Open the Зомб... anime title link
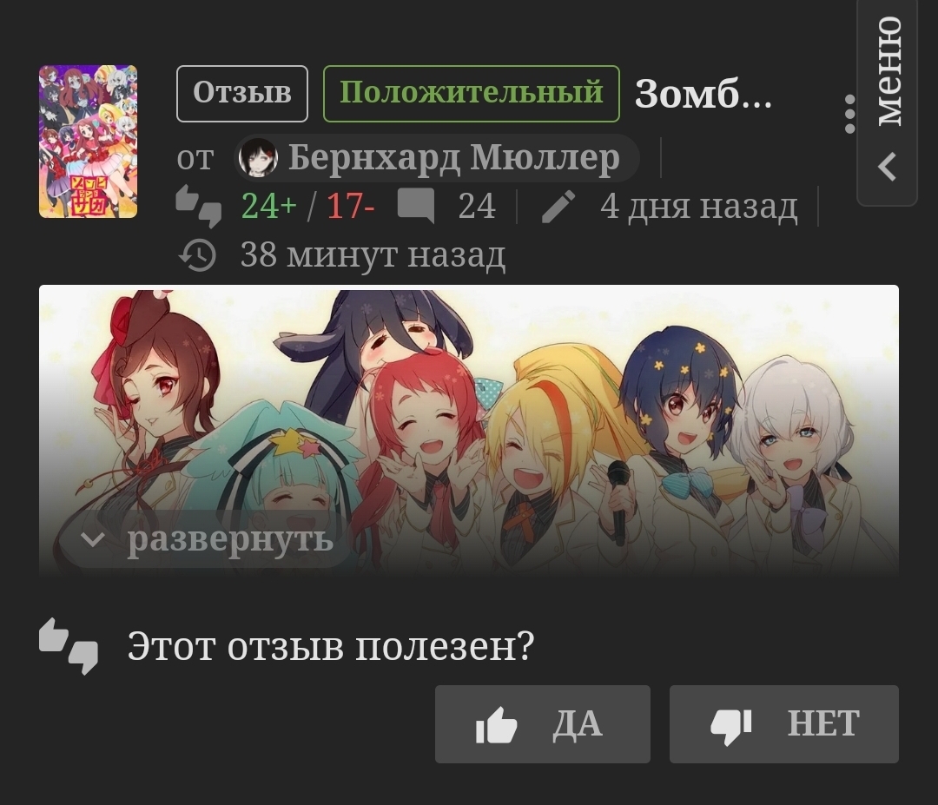Image resolution: width=938 pixels, height=805 pixels. tap(703, 94)
